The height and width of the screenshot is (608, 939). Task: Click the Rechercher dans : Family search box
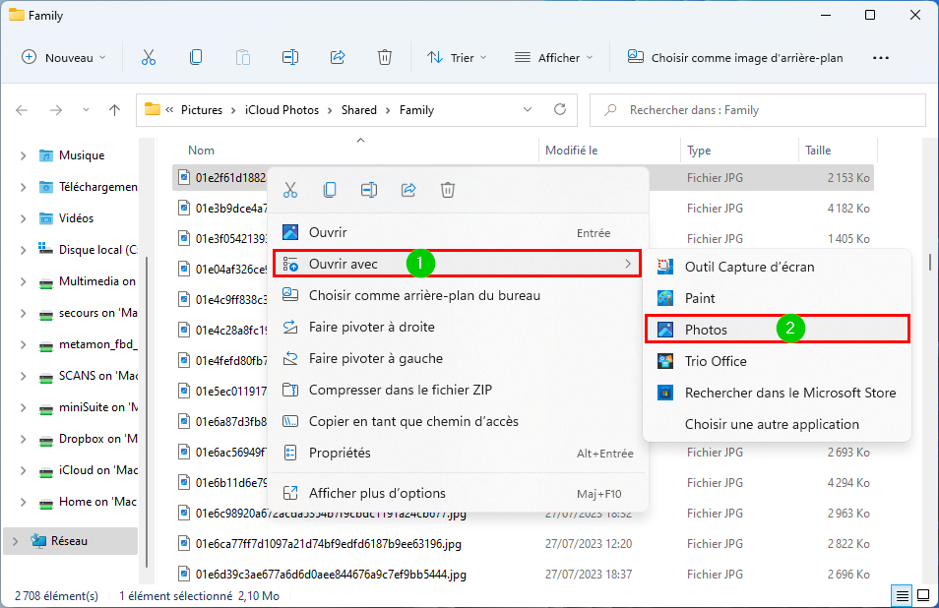[758, 110]
